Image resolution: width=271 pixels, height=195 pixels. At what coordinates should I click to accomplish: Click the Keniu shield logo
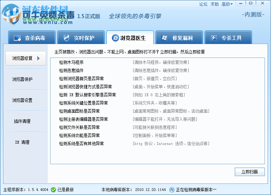coord(12,15)
